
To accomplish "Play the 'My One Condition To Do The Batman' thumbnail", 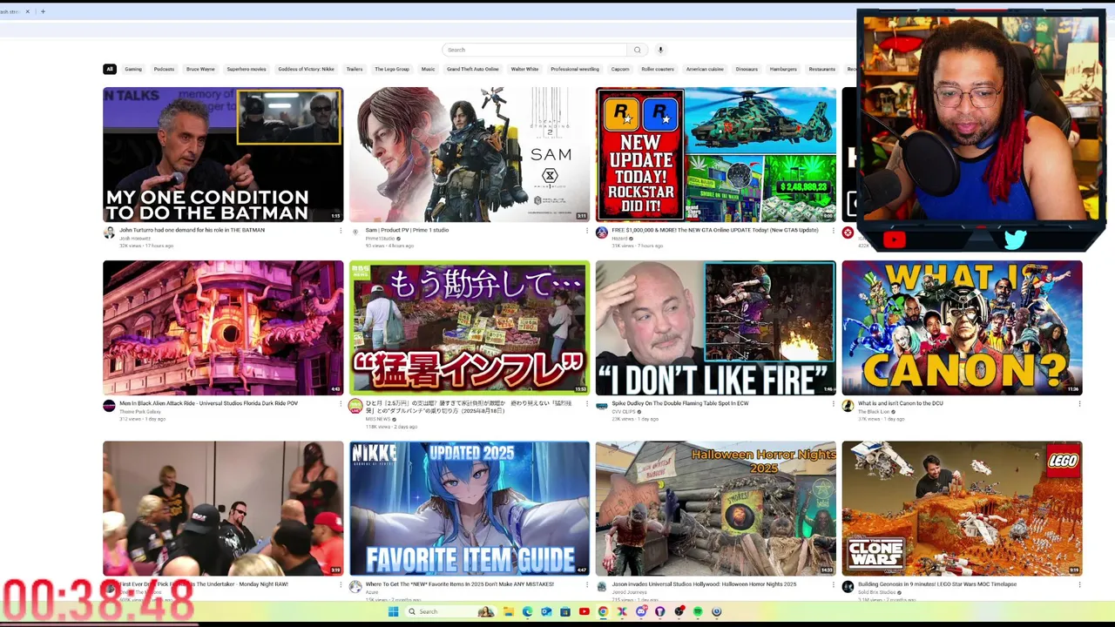I will (x=223, y=154).
